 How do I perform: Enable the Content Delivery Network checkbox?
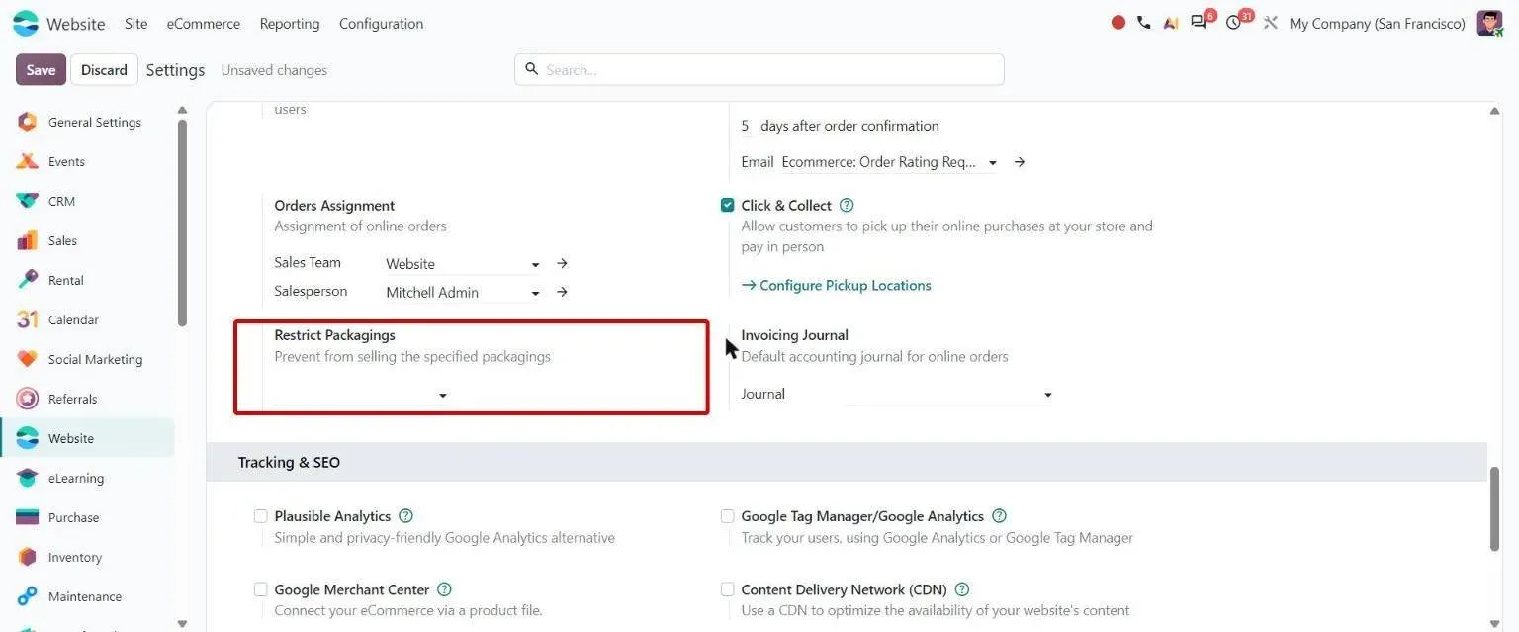click(728, 589)
